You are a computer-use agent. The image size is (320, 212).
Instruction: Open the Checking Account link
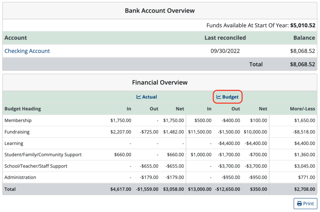point(27,51)
